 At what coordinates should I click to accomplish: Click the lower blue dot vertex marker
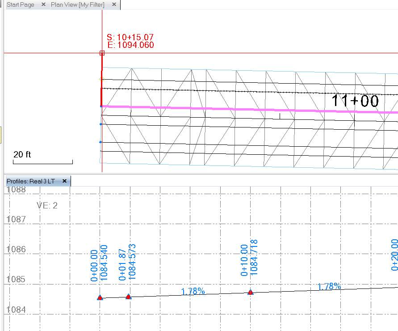pyautogui.click(x=101, y=142)
